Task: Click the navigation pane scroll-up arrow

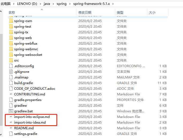Action: pyautogui.click(x=1, y=11)
